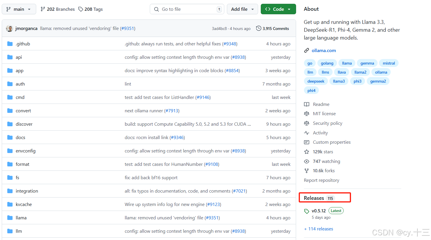Open the envconfig directory name
431x240 pixels.
tap(26, 151)
